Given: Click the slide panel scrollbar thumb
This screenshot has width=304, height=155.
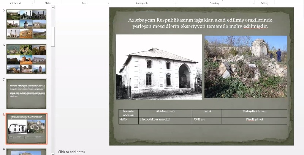Looking at the screenshot, I should tap(53, 37).
